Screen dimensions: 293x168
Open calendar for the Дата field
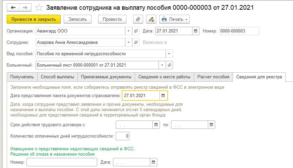195,31
